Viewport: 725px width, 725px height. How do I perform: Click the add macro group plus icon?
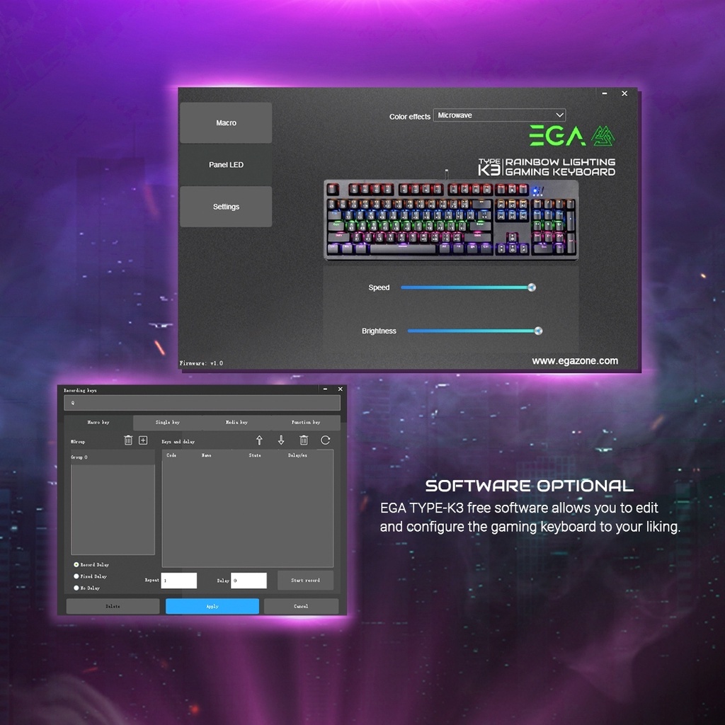pos(143,440)
